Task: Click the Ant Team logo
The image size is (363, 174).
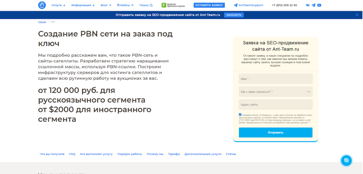Action: coord(42,5)
